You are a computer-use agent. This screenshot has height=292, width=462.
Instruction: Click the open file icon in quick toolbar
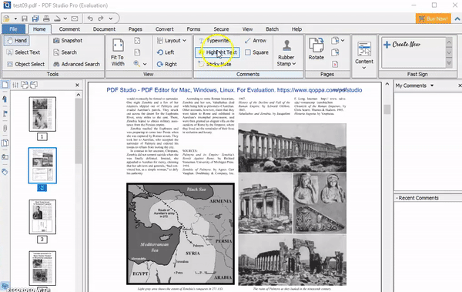[x=6, y=18]
